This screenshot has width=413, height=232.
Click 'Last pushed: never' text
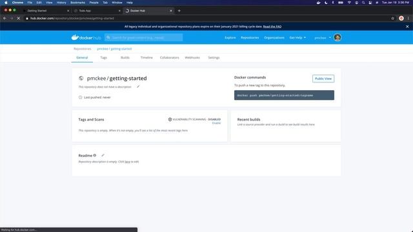pos(97,97)
